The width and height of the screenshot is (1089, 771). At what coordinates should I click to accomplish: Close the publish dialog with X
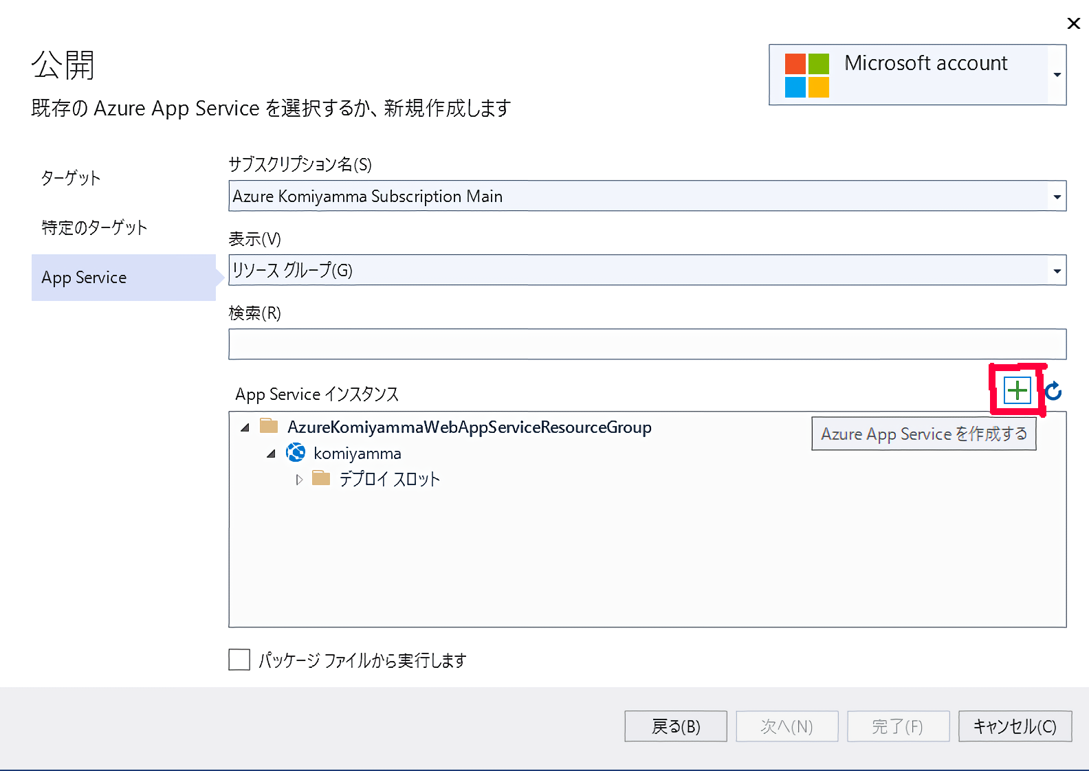point(1073,24)
